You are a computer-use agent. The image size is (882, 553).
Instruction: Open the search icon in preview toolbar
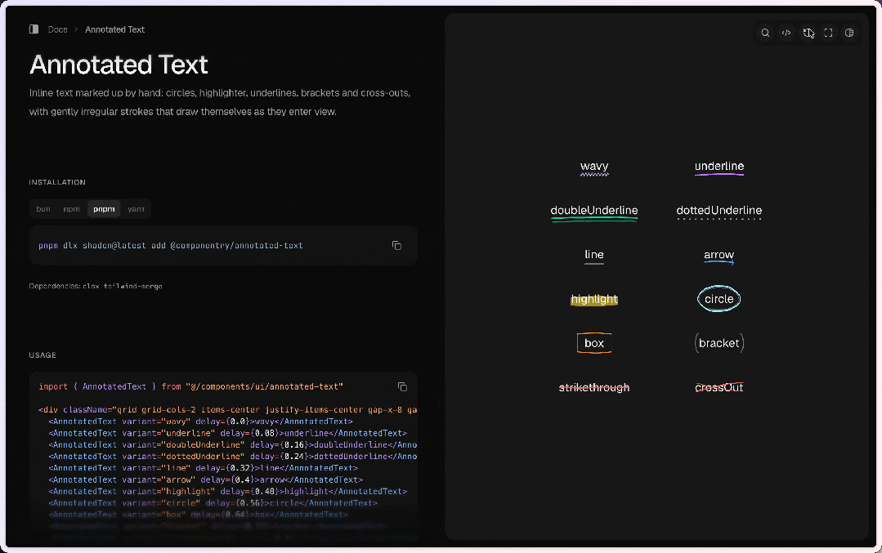[765, 33]
